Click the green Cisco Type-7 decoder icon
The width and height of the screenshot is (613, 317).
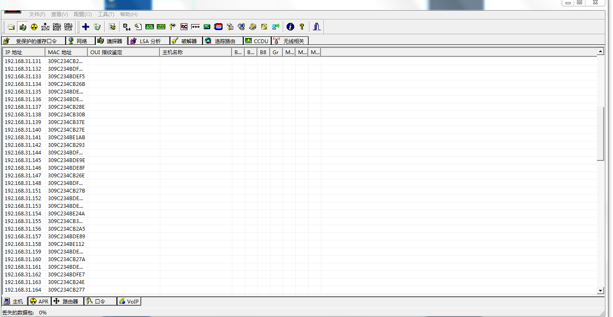[x=150, y=27]
